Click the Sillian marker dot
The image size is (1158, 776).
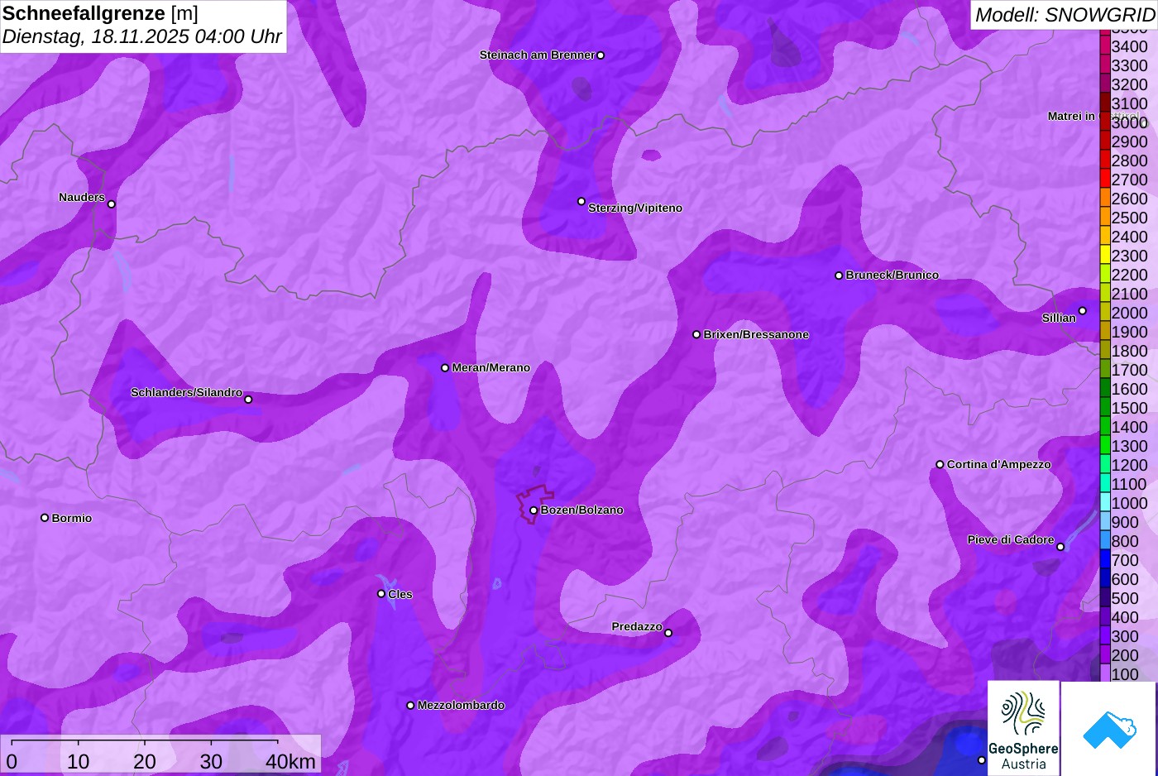pyautogui.click(x=1082, y=311)
